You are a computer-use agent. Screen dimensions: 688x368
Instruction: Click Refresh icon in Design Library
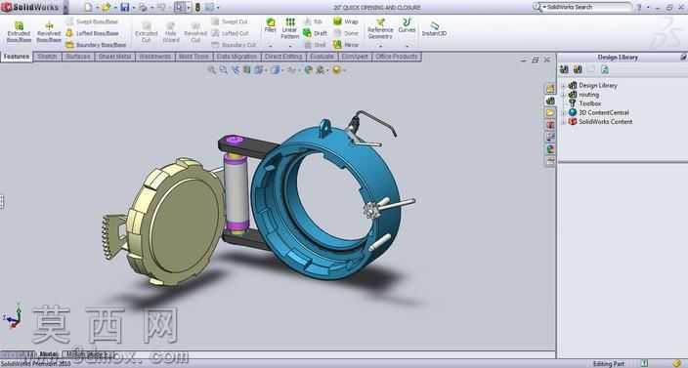[x=605, y=69]
